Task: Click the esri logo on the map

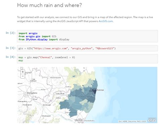Action: (x=152, y=120)
